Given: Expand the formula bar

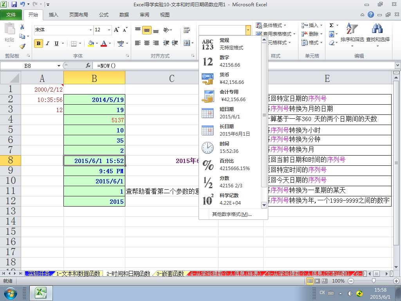Looking at the screenshot, I should (x=397, y=65).
